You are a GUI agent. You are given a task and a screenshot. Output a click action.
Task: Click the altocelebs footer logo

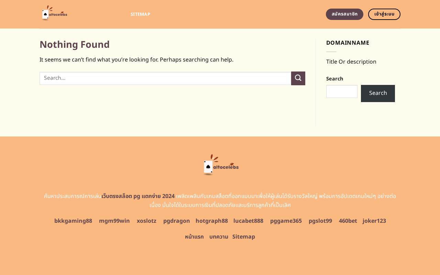point(220,165)
